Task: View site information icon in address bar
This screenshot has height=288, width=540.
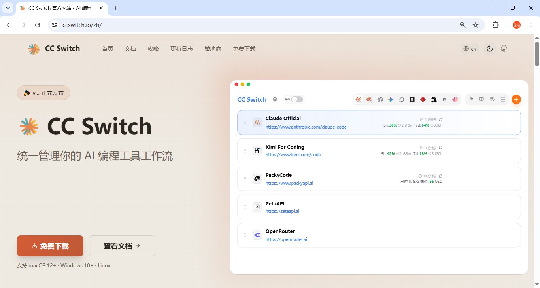Action: coord(55,25)
